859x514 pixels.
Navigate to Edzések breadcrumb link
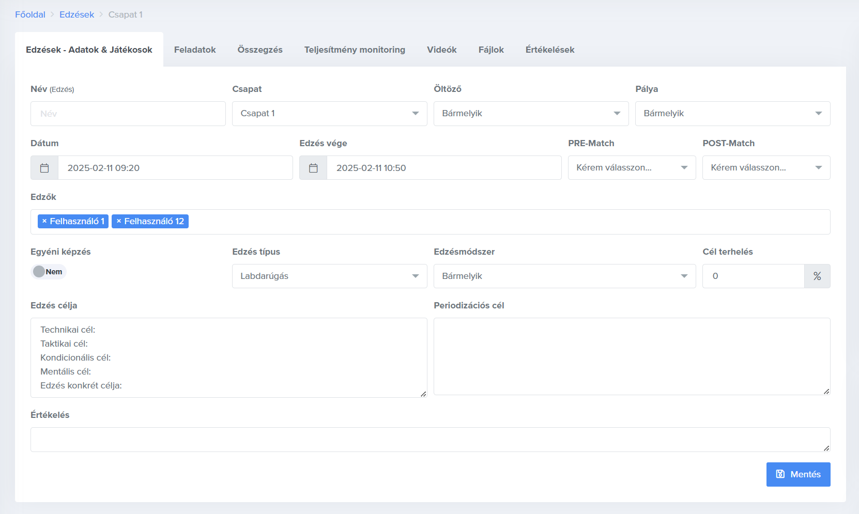point(76,14)
